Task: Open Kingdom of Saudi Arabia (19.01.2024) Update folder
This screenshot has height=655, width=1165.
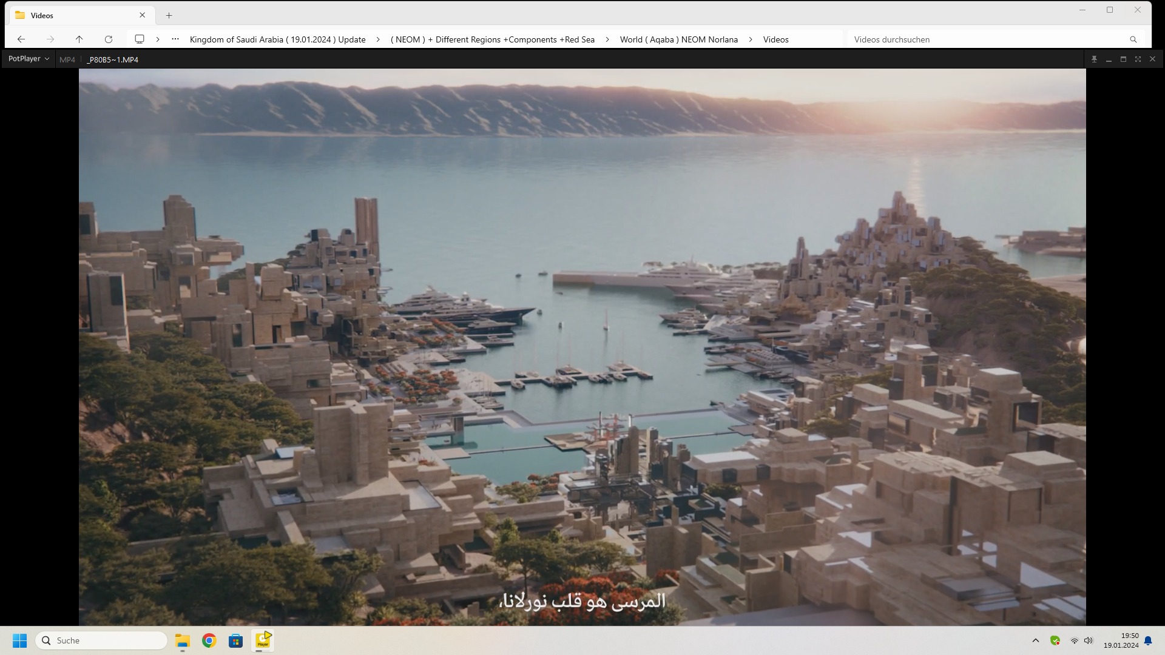Action: point(278,39)
